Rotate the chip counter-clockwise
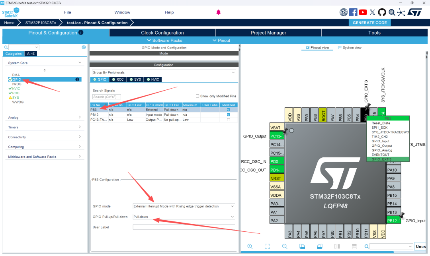This screenshot has width=430, height=256. point(320,246)
